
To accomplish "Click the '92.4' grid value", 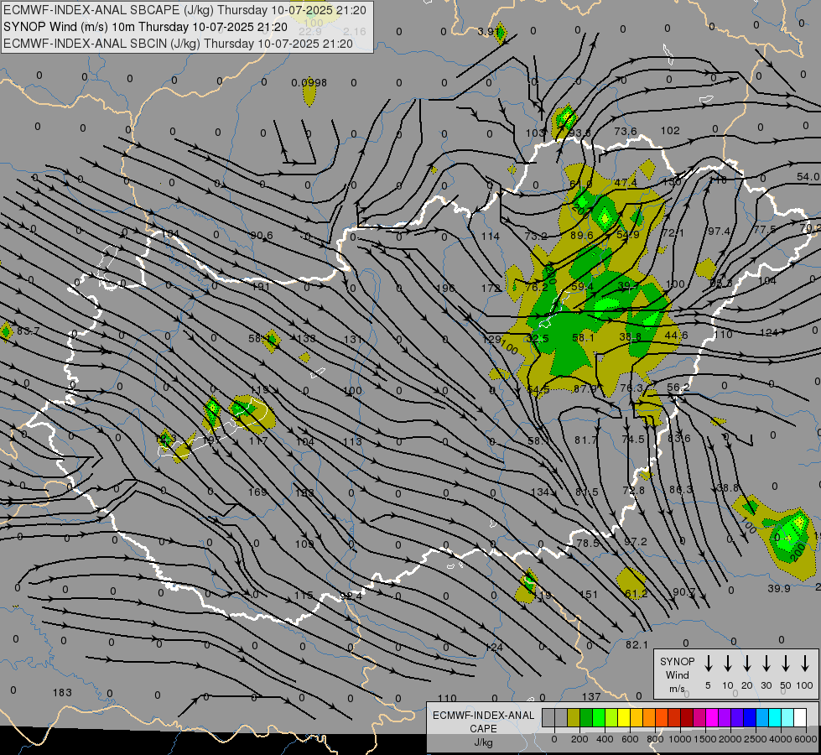I will click(x=351, y=596).
